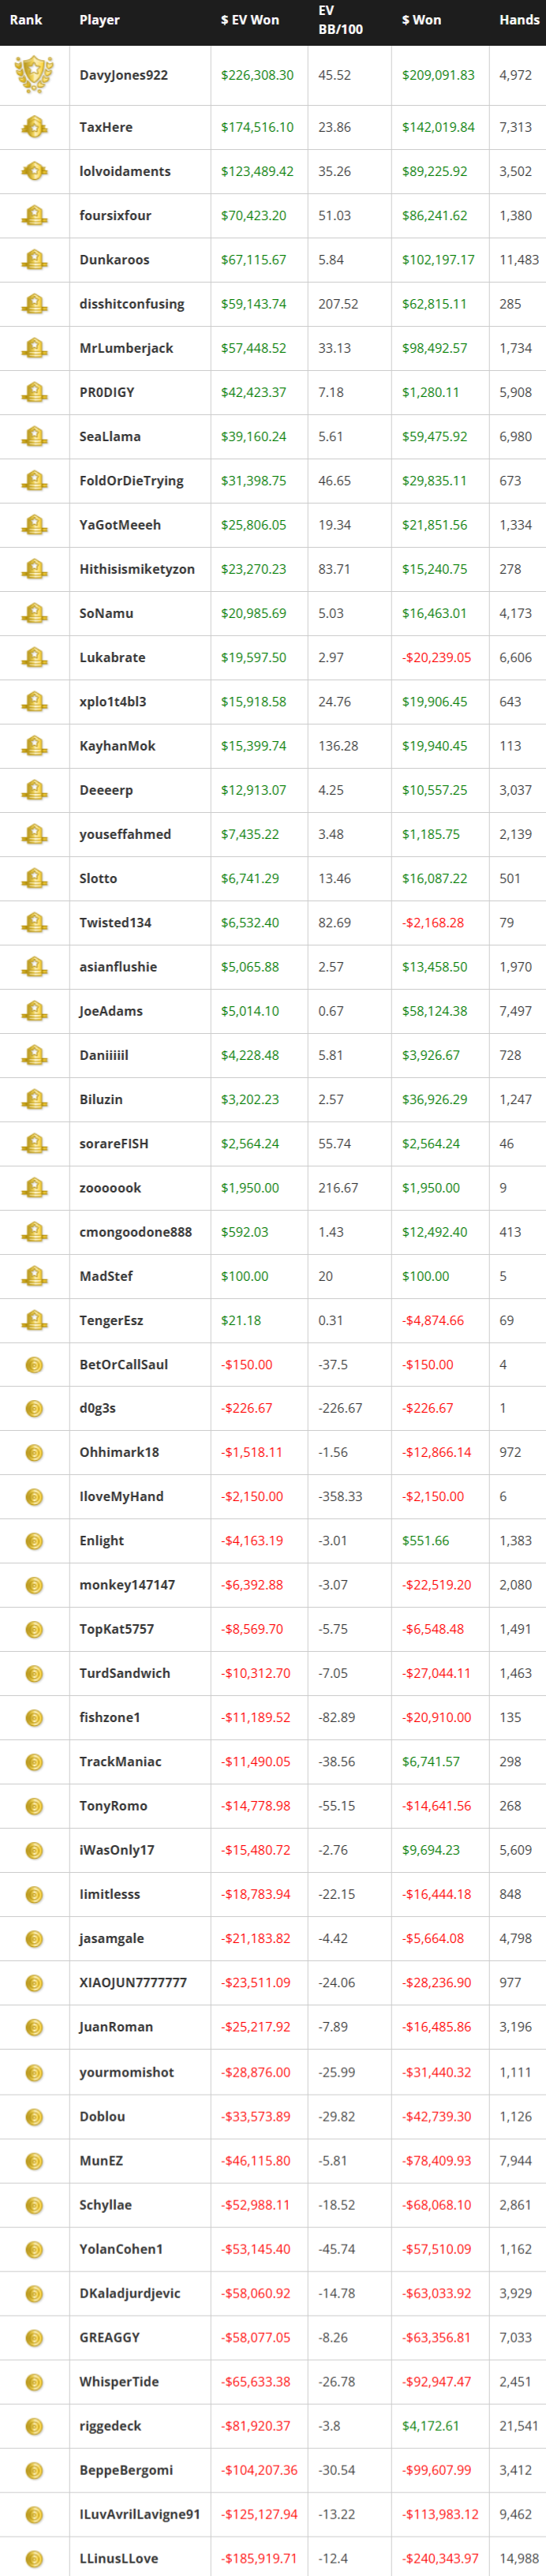Open the FoldOrDieTrying player name
The width and height of the screenshot is (546, 2576).
click(131, 481)
